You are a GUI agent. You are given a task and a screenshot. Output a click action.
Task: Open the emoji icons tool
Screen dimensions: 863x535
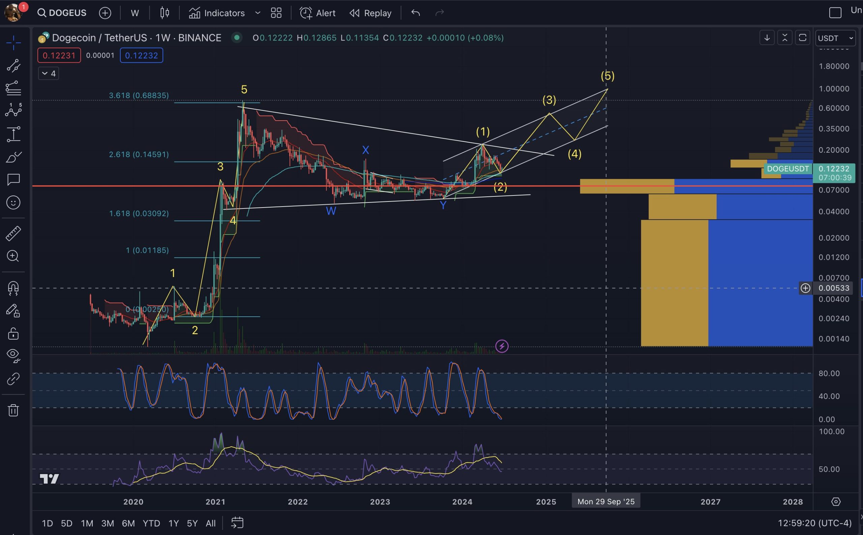(13, 202)
